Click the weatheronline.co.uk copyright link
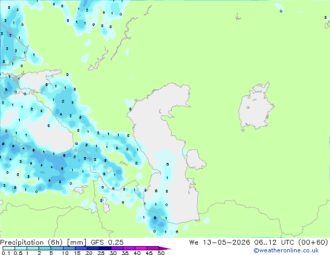330x255 pixels. pos(286,250)
